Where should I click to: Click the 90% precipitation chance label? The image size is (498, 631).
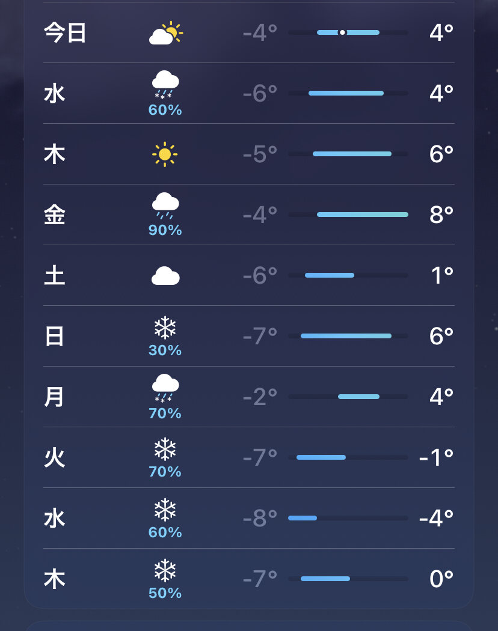(165, 230)
